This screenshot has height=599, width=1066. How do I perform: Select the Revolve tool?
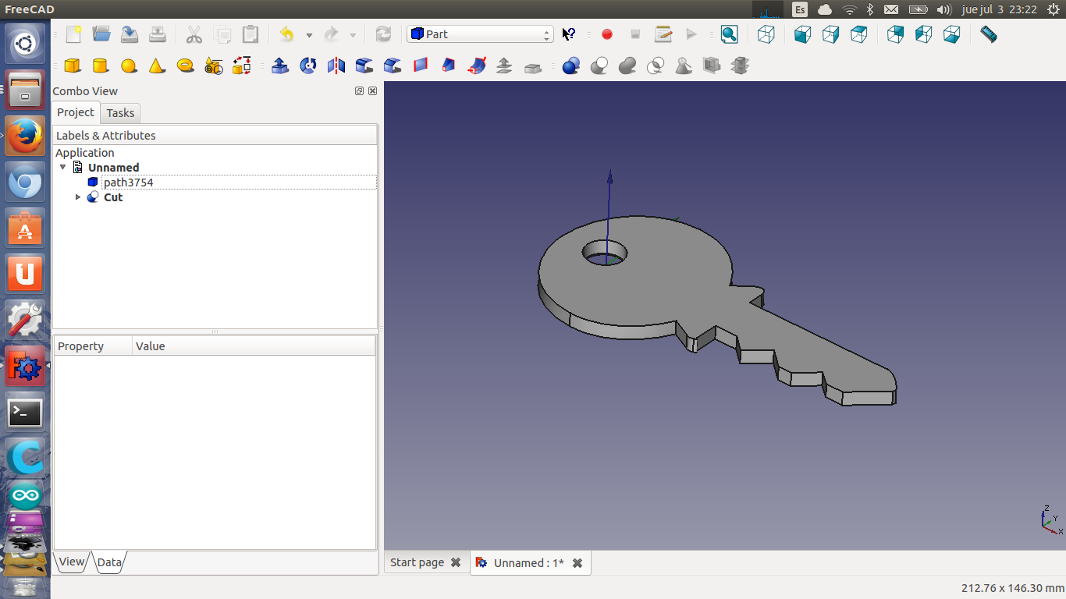coord(308,66)
